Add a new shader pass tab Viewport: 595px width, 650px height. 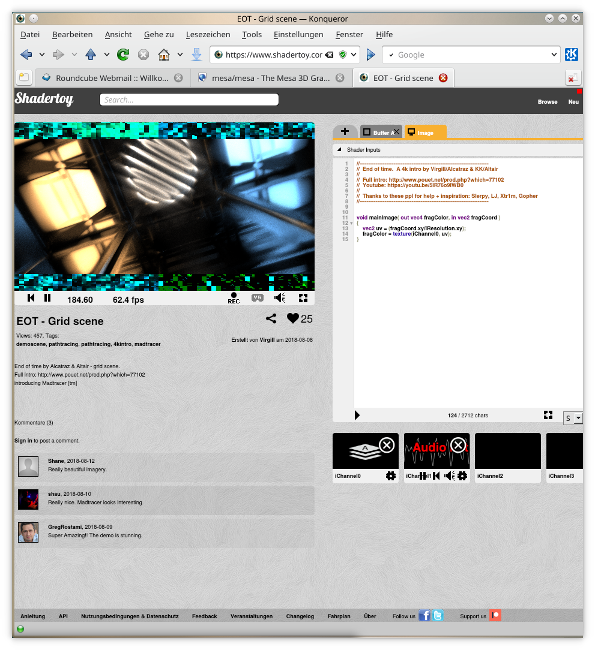tap(345, 132)
